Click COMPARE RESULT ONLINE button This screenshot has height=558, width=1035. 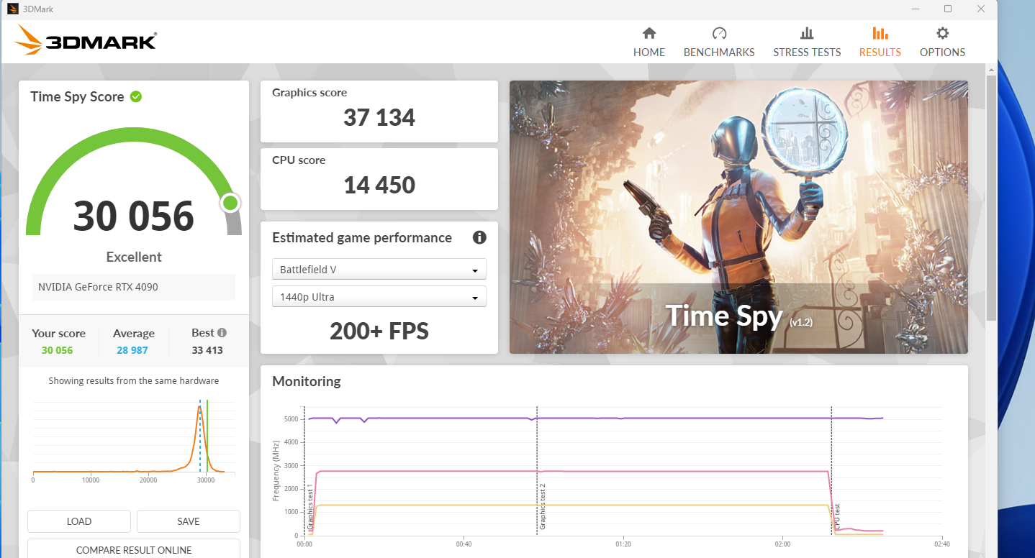coord(134,549)
